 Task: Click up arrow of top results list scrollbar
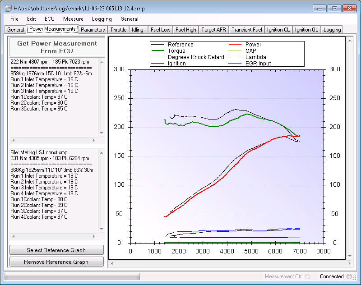(x=102, y=62)
